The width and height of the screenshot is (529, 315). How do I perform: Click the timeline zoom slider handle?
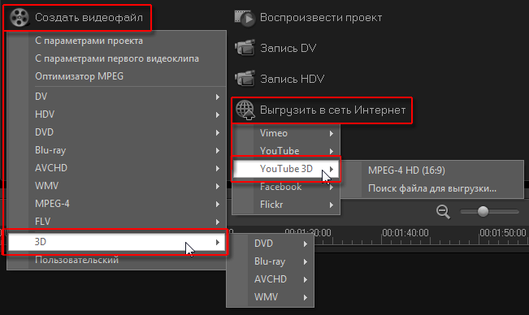483,212
